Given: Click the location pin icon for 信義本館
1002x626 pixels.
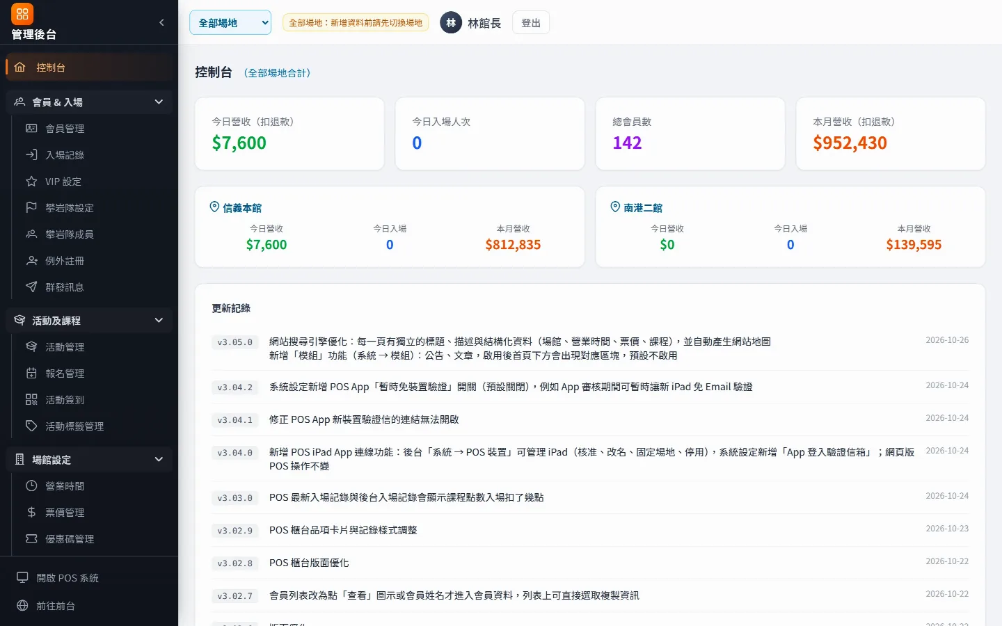Looking at the screenshot, I should click(x=214, y=207).
